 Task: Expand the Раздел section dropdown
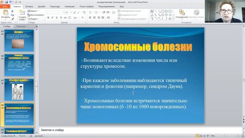(x=33, y=19)
